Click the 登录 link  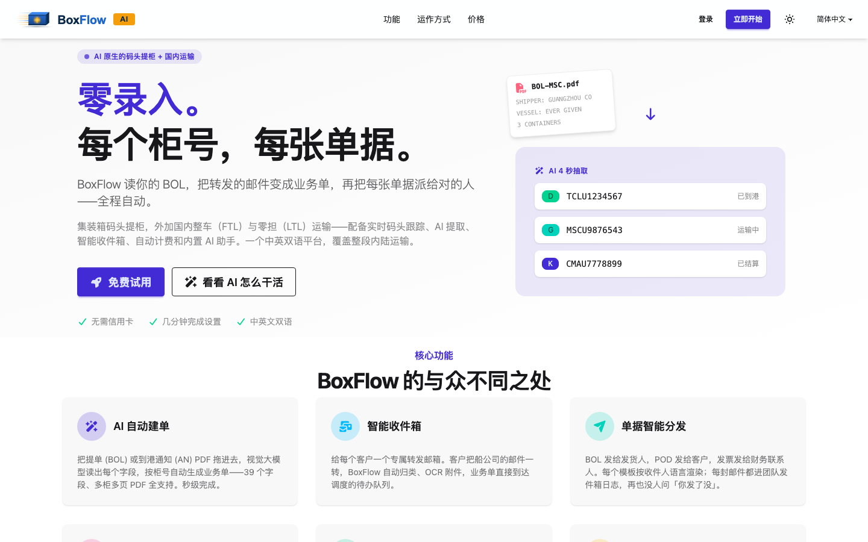click(x=706, y=19)
